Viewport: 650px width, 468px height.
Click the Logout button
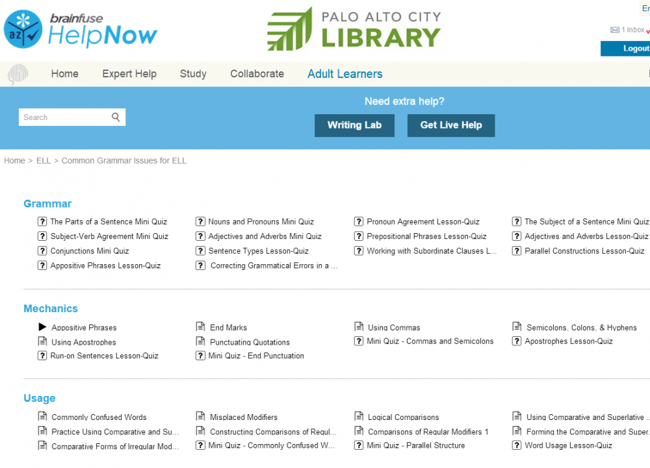[630, 49]
